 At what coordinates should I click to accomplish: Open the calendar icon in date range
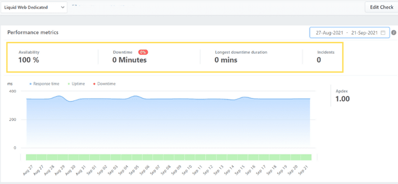point(383,33)
